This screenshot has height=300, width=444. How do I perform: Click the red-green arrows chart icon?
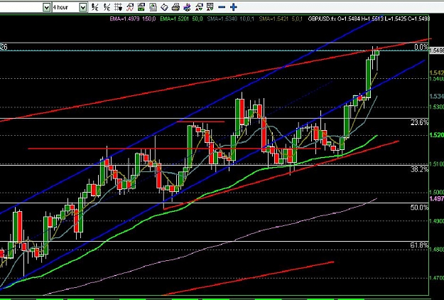click(199, 7)
